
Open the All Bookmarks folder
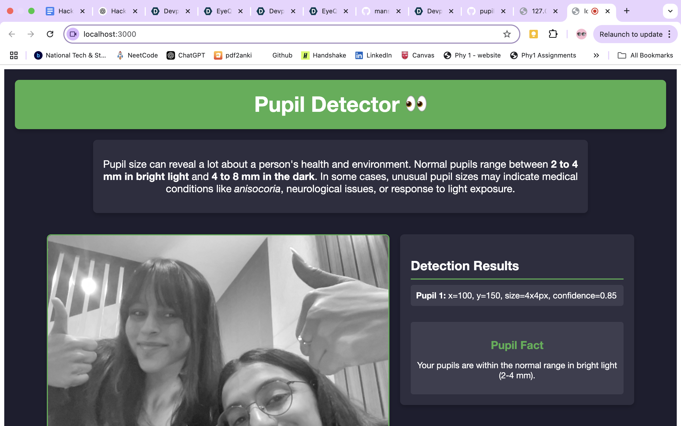pos(645,55)
